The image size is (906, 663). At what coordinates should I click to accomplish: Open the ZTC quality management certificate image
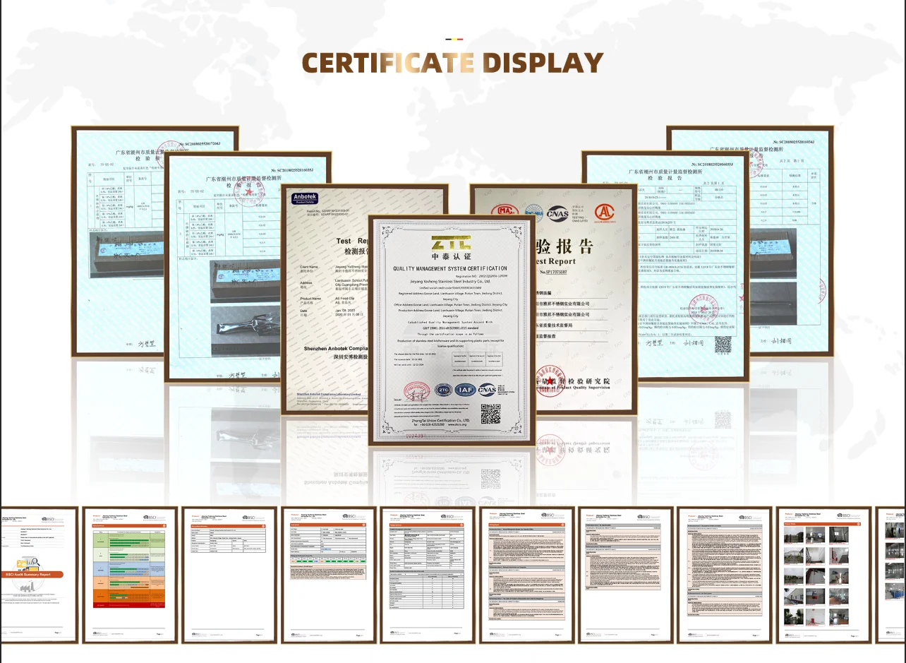451,330
